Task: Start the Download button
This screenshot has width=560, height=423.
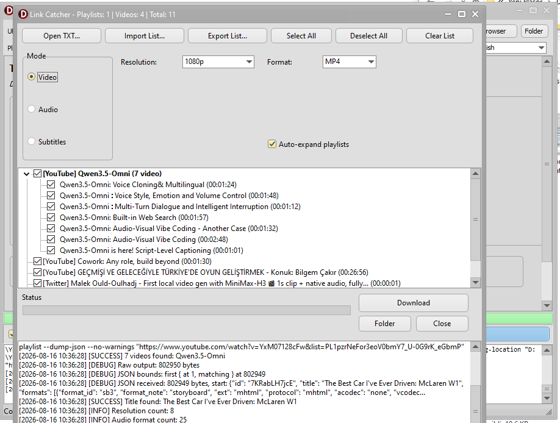Action: (413, 303)
